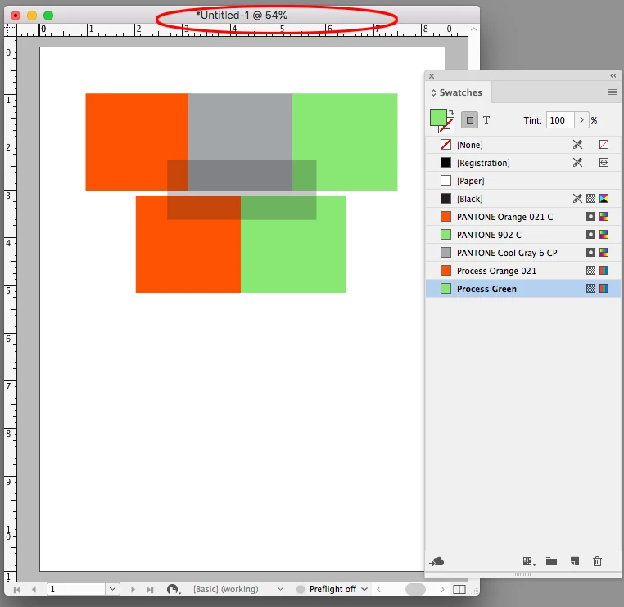Select the semi-transparent dark gray overlapping rectangle

(x=242, y=190)
